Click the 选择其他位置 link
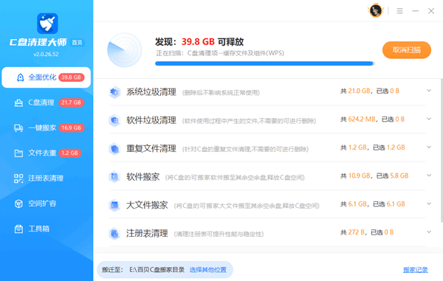 207,270
